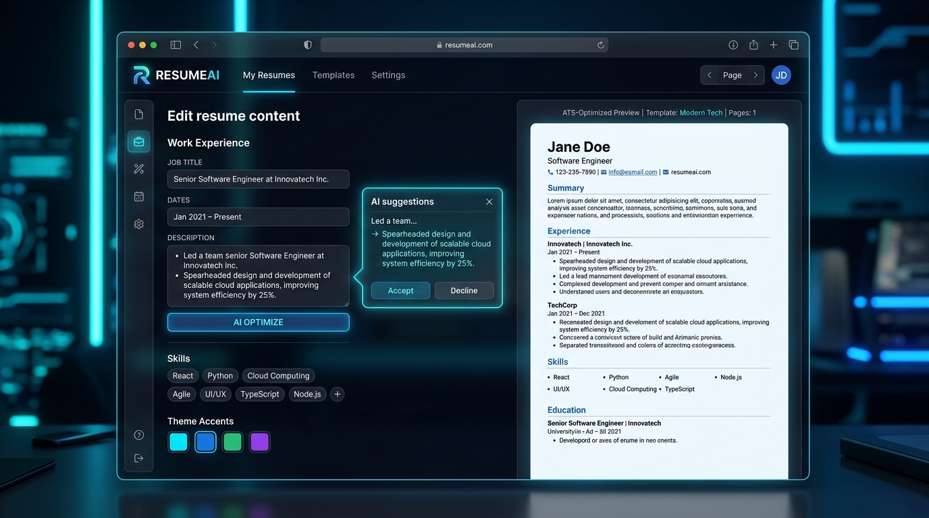Click the Experience heading in preview

tap(568, 231)
